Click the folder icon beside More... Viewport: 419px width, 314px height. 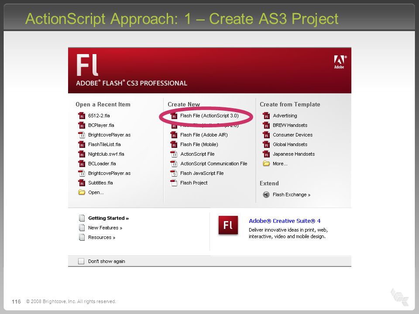(266, 164)
